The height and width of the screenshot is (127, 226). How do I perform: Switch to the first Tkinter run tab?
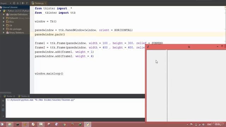10,96
